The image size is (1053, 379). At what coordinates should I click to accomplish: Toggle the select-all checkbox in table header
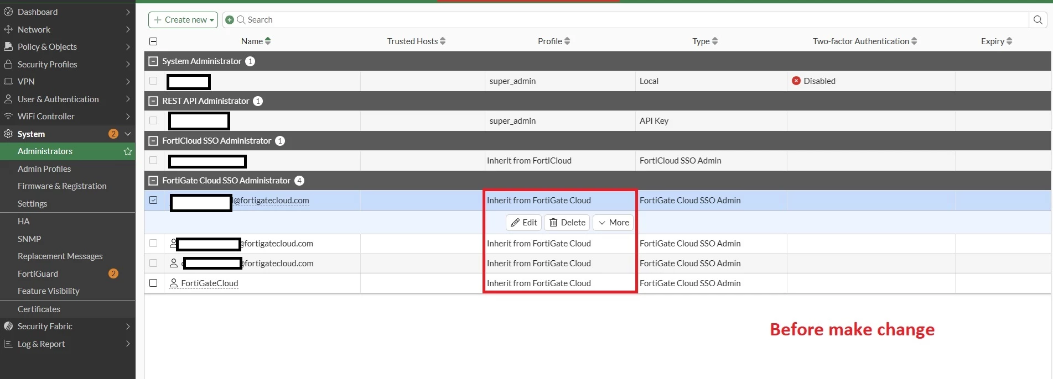coord(153,41)
